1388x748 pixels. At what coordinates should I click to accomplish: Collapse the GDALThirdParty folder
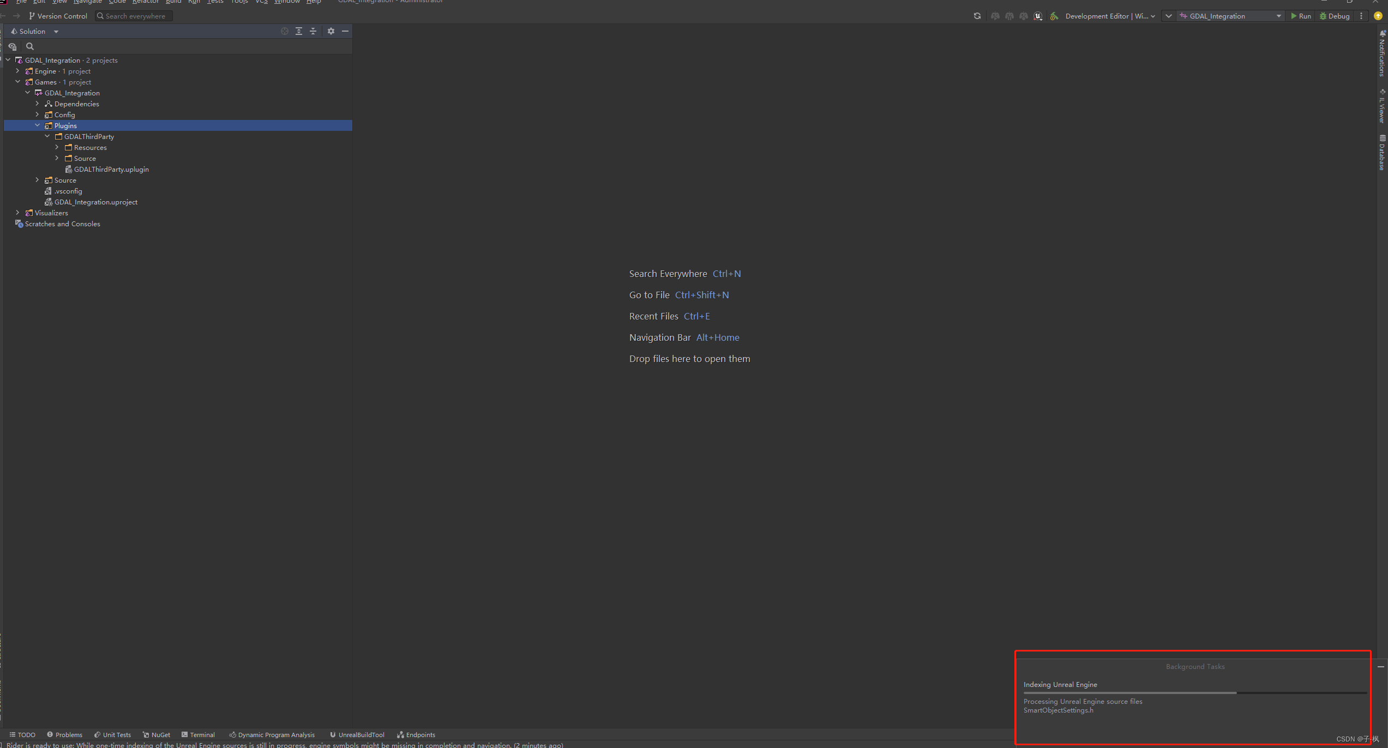(47, 137)
